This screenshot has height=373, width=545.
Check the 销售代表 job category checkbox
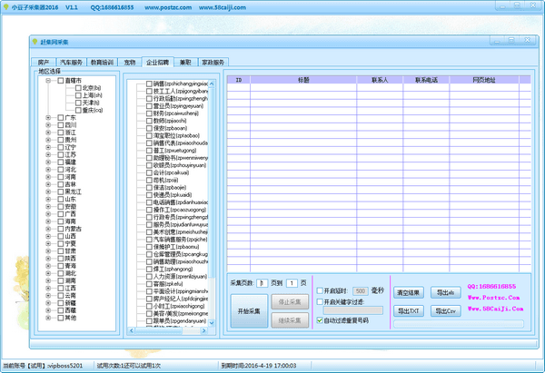[x=149, y=142]
